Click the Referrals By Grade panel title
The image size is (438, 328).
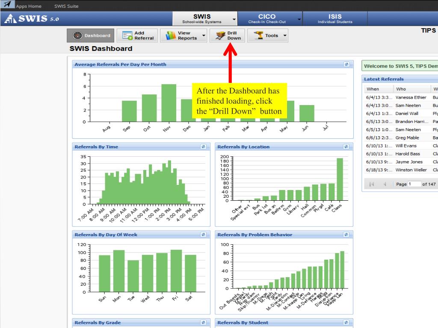[x=98, y=322]
